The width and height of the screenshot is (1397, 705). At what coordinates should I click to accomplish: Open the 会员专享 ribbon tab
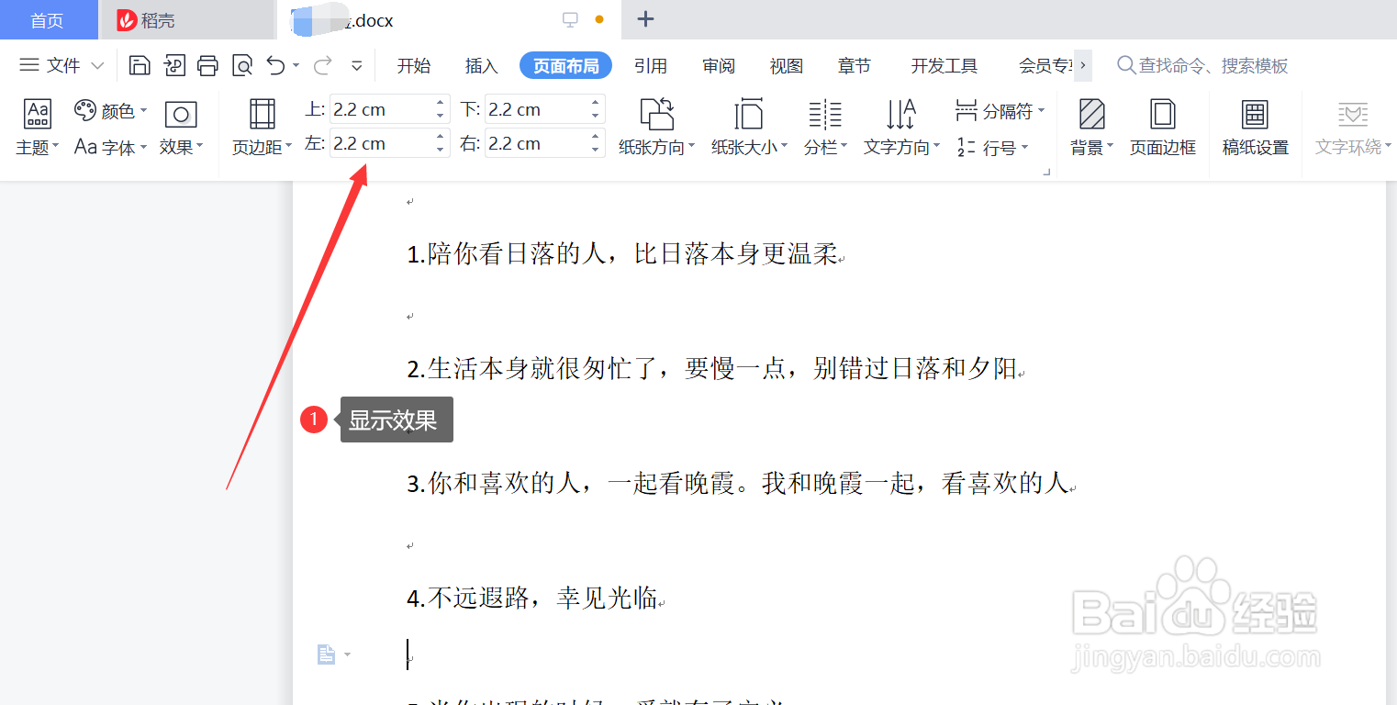coord(1045,65)
